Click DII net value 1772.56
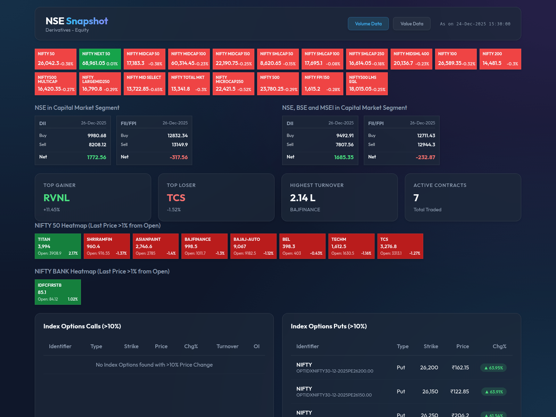The image size is (556, 417). click(x=97, y=157)
